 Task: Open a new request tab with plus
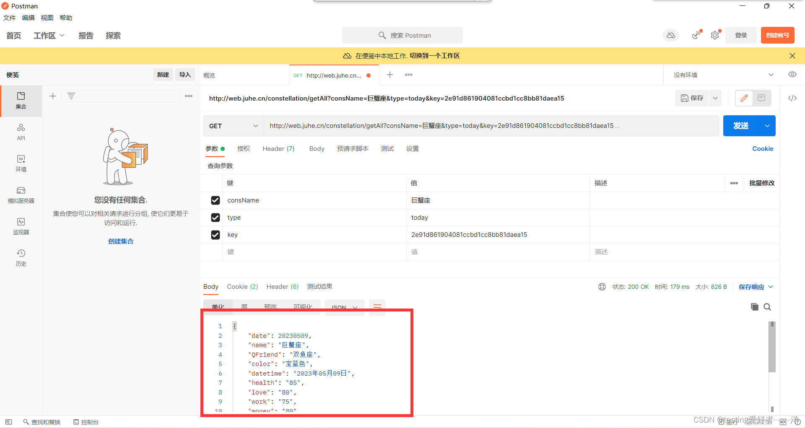[390, 75]
